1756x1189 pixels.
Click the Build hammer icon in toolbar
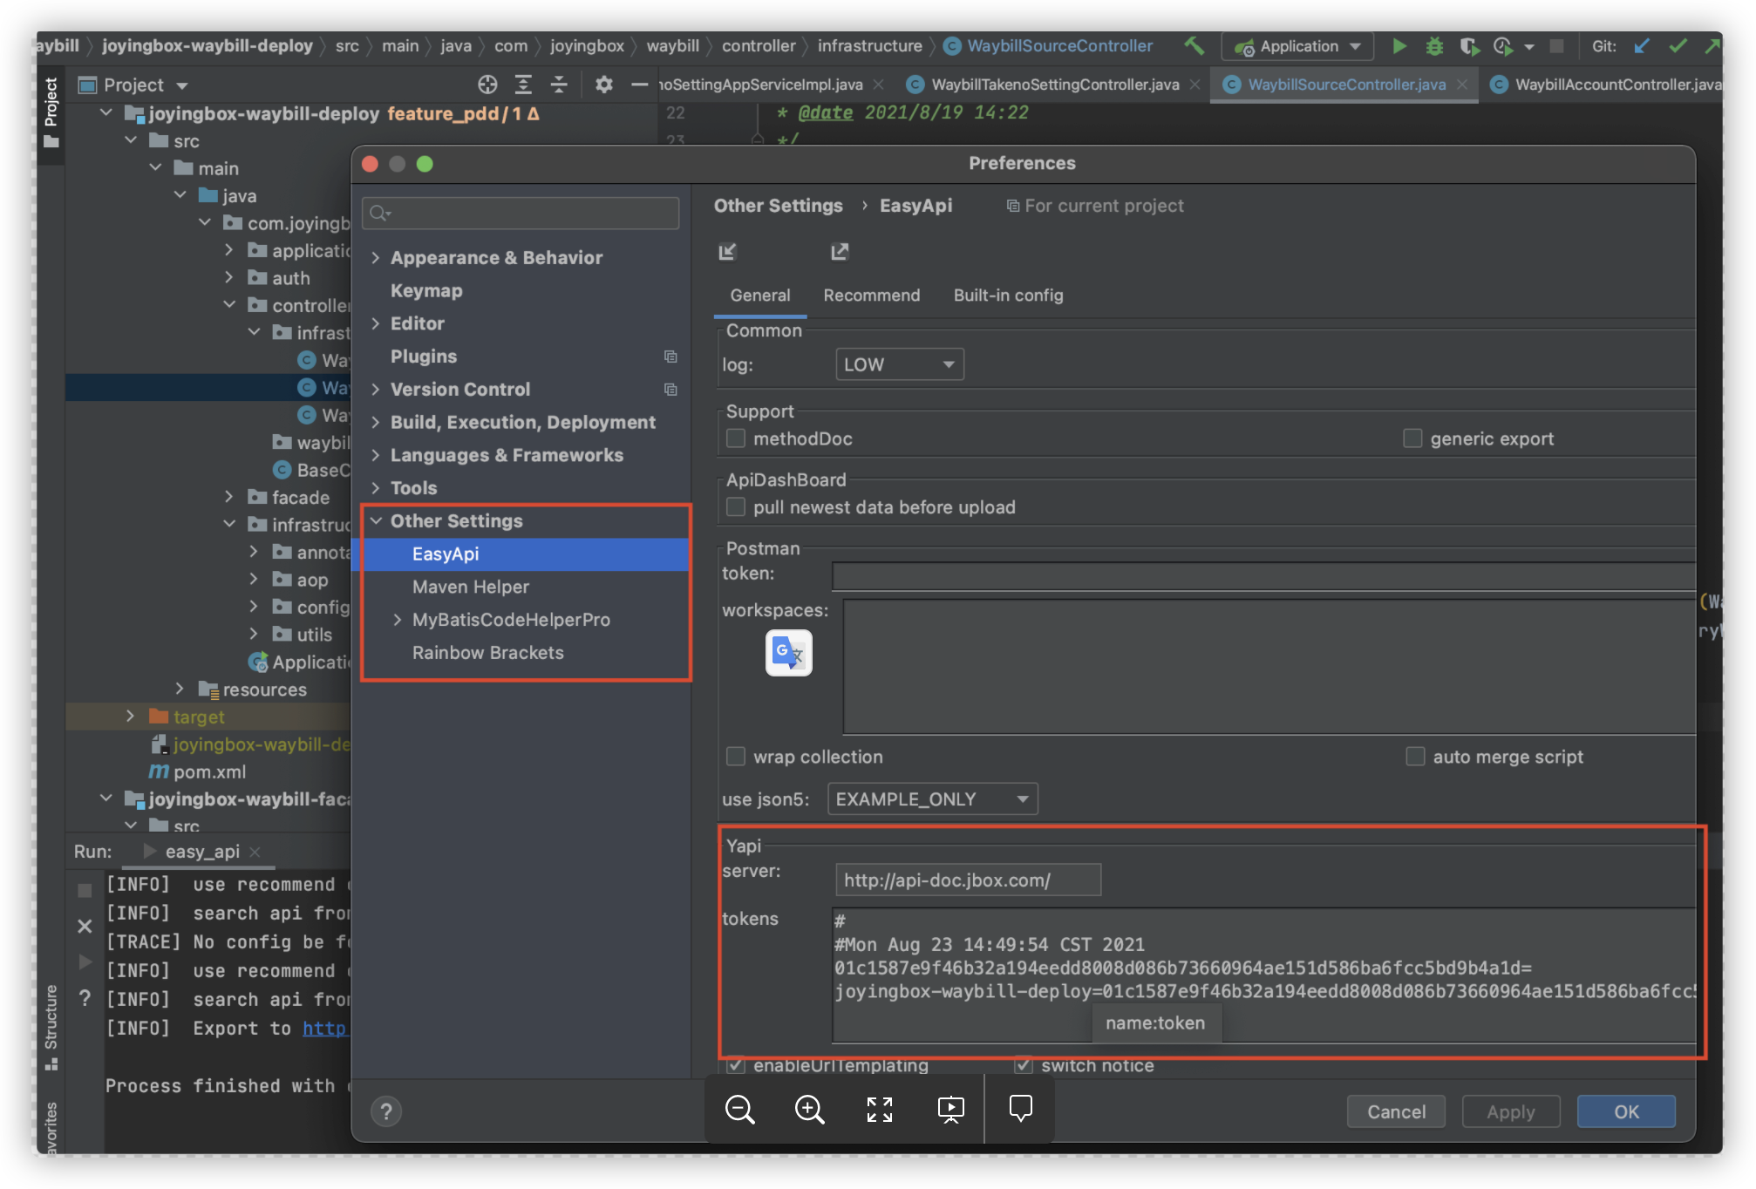(x=1194, y=45)
